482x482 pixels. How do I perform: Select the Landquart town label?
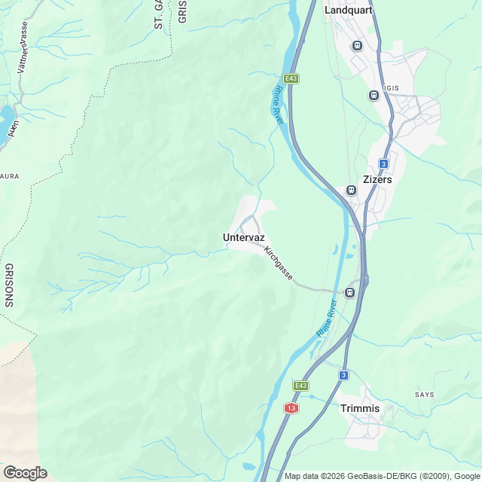(348, 10)
